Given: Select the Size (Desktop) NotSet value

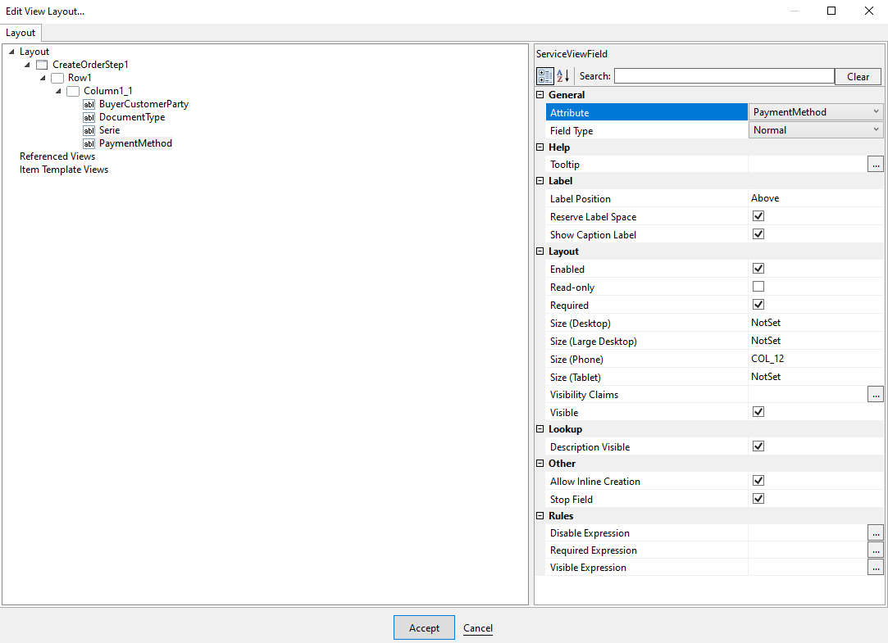Looking at the screenshot, I should 766,323.
